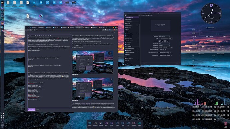Open Wallpaper settings in the sidebar
This screenshot has height=129, width=230.
coord(132,44)
